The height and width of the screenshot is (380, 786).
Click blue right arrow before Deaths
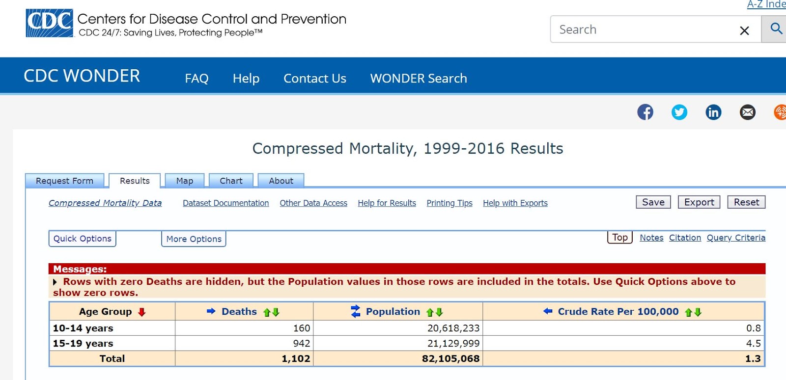211,311
